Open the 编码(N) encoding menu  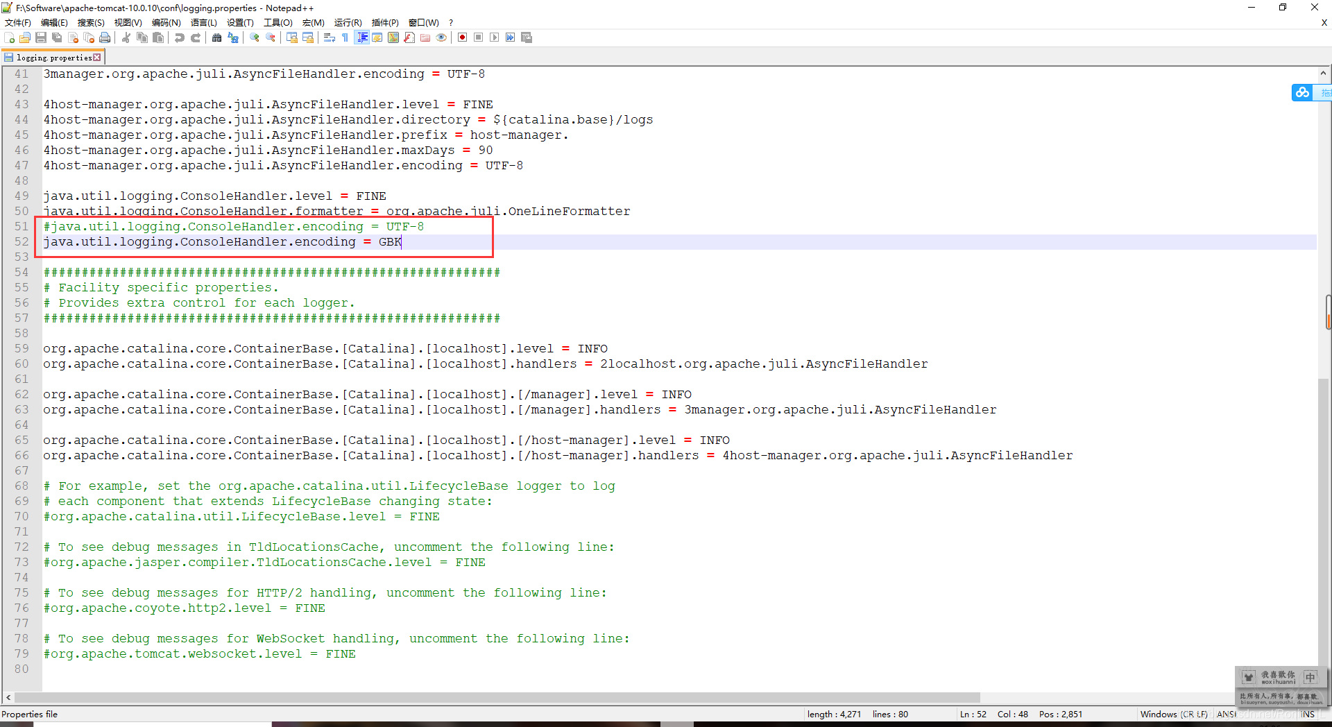pyautogui.click(x=166, y=23)
